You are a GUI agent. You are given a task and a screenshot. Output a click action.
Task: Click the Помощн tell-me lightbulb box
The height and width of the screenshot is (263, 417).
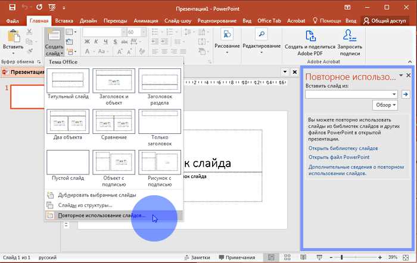327,21
